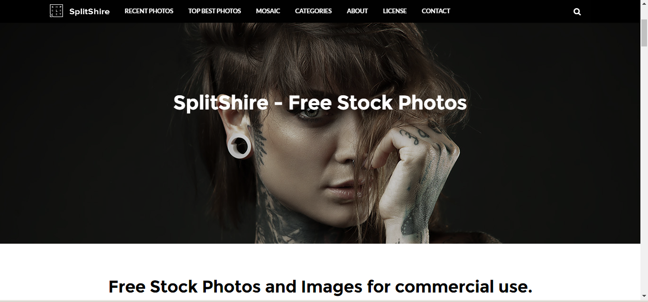Viewport: 648px width, 302px height.
Task: Open the Categories menu
Action: click(314, 11)
